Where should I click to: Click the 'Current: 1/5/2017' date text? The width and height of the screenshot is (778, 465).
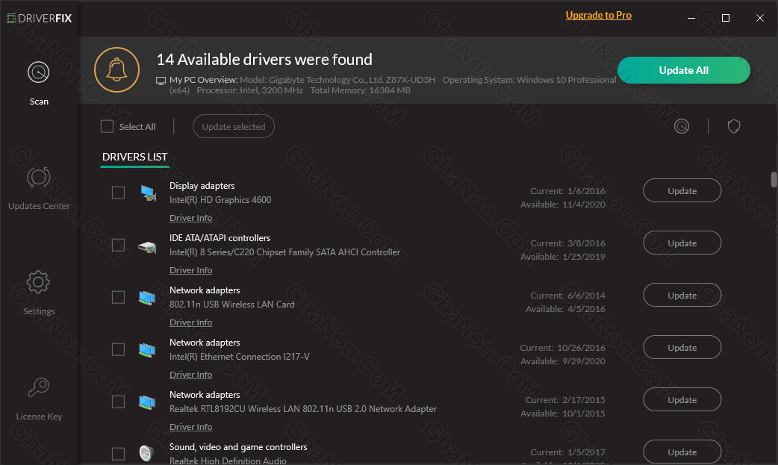click(x=567, y=452)
